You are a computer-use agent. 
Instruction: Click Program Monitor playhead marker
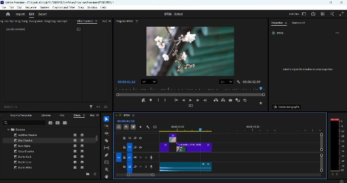tap(261, 89)
